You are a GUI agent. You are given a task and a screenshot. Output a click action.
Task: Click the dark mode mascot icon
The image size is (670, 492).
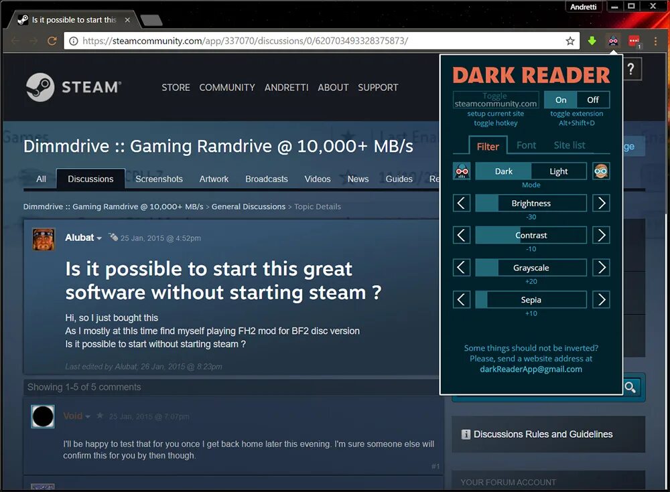click(x=462, y=171)
